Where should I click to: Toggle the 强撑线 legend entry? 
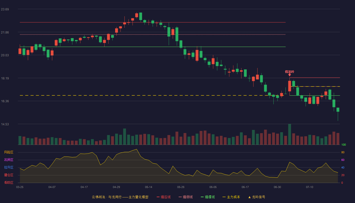pyautogui.click(x=208, y=197)
